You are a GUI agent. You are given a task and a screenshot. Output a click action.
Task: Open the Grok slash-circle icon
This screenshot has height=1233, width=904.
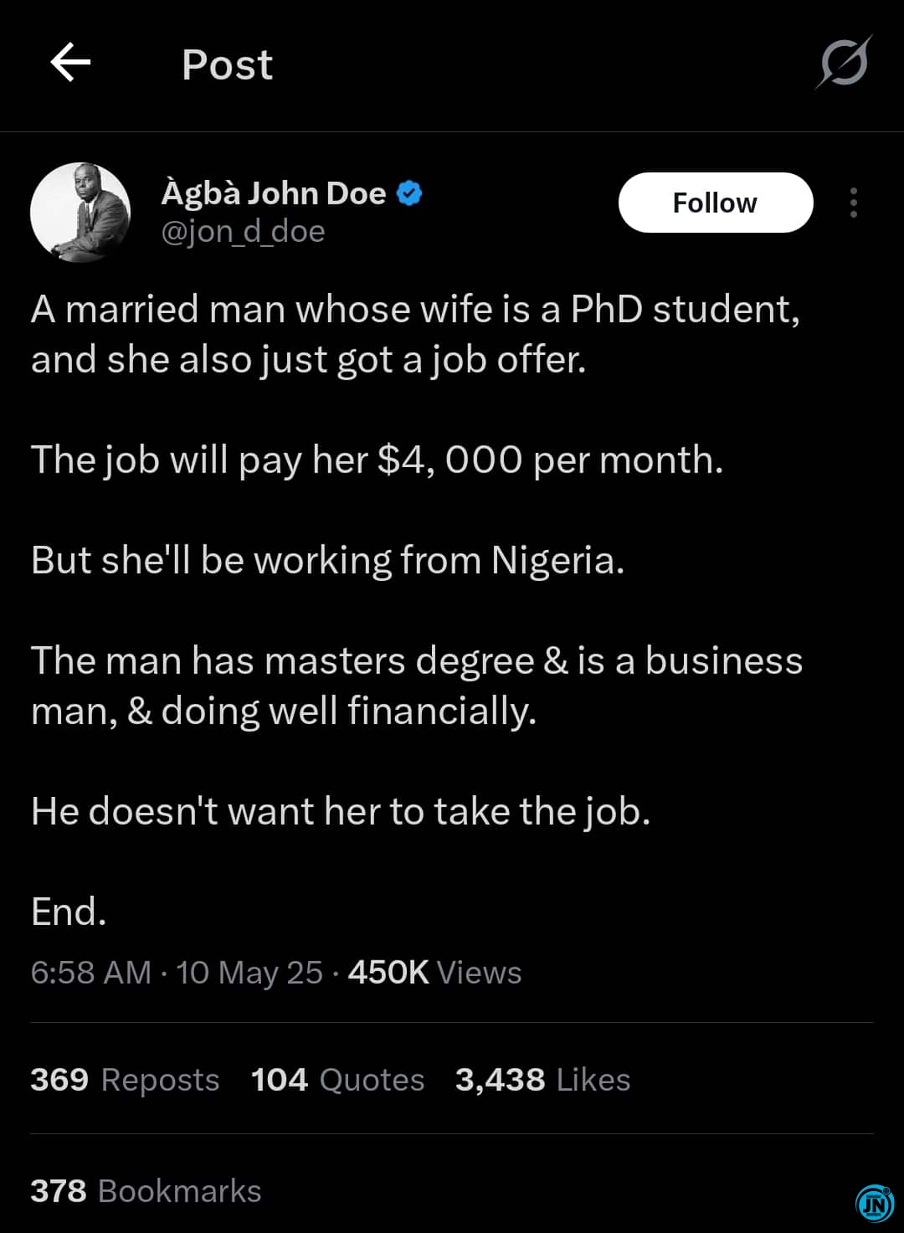(x=844, y=62)
